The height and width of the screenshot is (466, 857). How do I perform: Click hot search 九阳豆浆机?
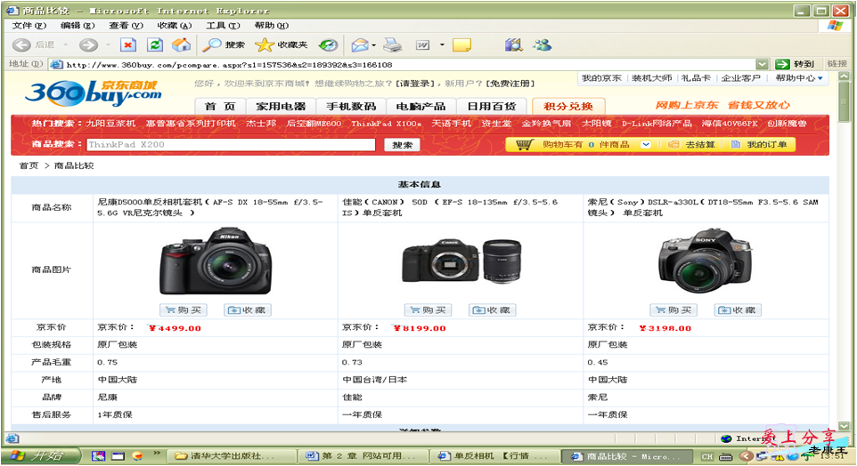pyautogui.click(x=110, y=124)
